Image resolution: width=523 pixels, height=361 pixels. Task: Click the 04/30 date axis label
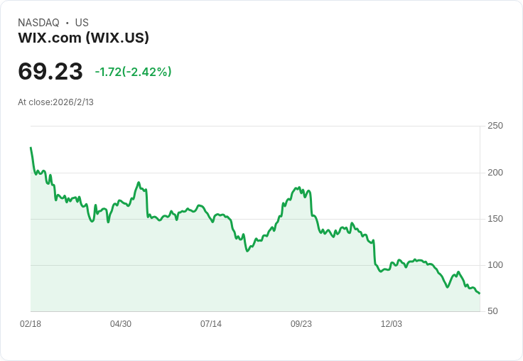pos(121,323)
